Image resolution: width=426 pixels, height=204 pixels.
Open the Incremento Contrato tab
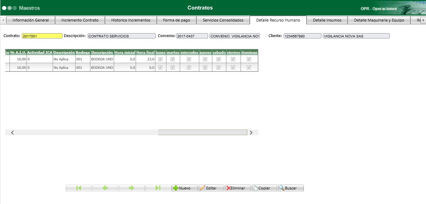(80, 20)
